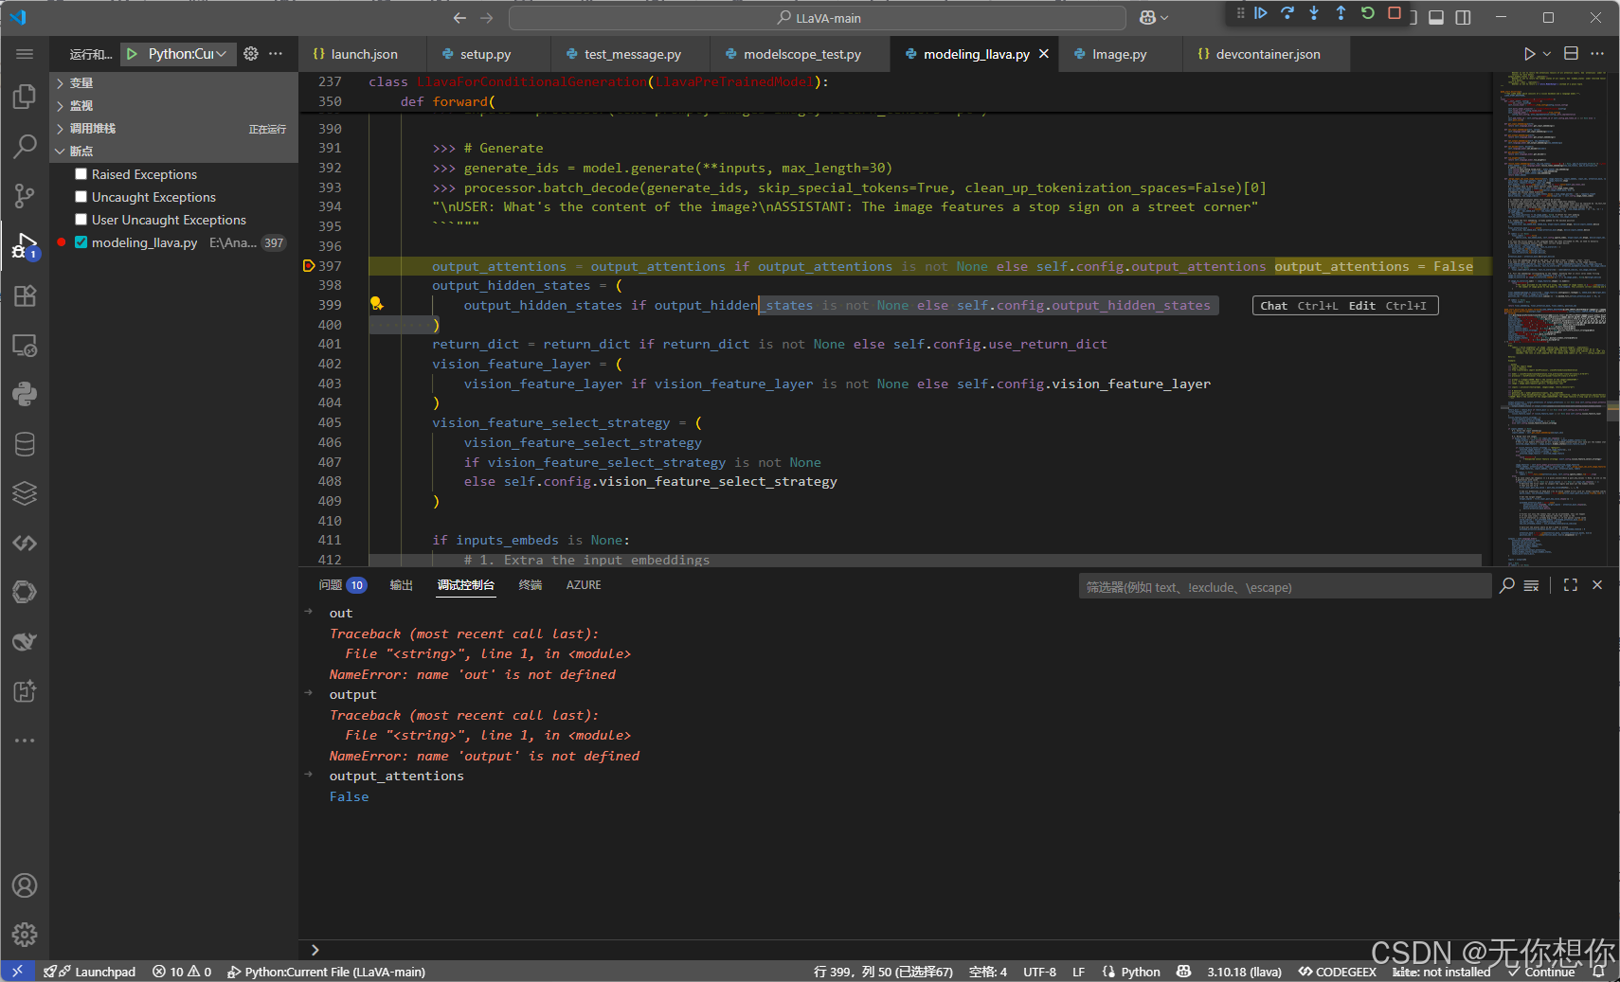Screen dimensions: 1620x982
Task: Collapse the 断点 section
Action: (x=173, y=152)
